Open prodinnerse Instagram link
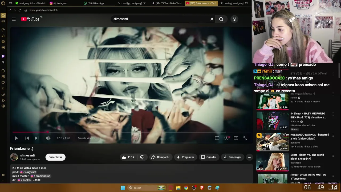Viewport: 341px width, 192px height. [x=41, y=176]
